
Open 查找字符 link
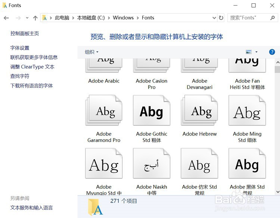pos(20,76)
